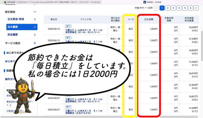Click chevron beside 約定履歴

click(x=35, y=35)
